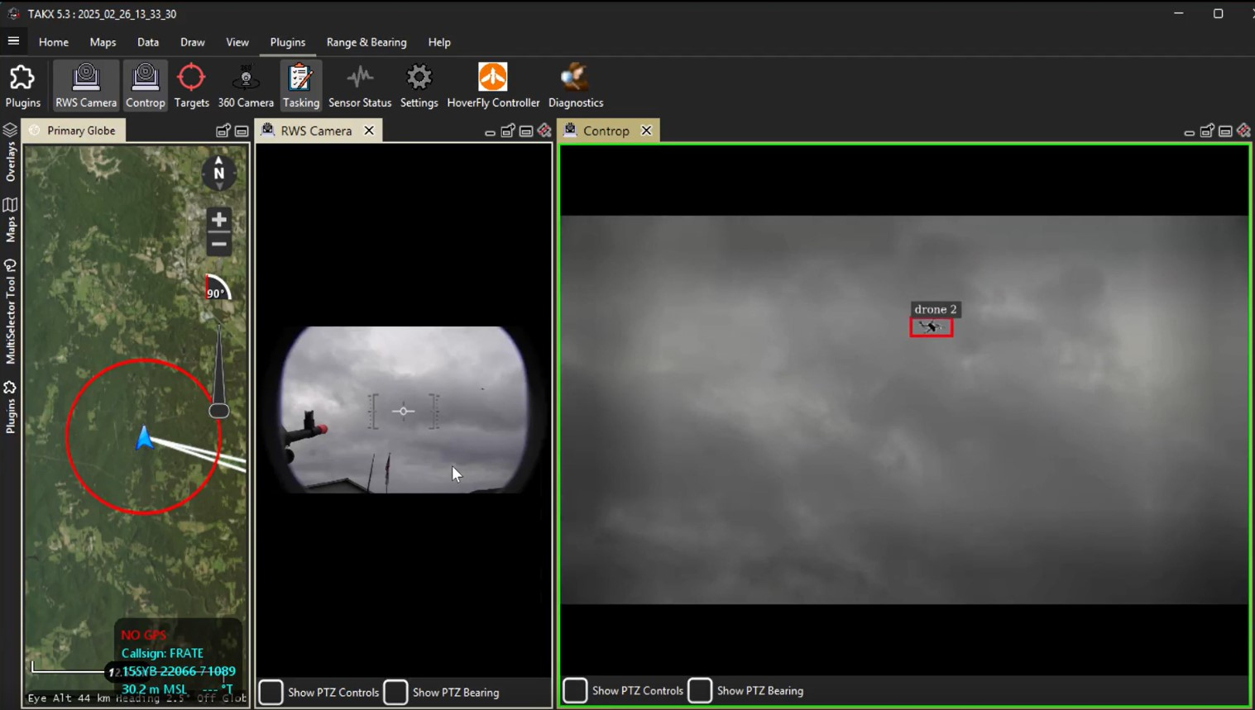
Task: Toggle Show PTZ Bearing in RWS Camera
Action: [x=395, y=692]
